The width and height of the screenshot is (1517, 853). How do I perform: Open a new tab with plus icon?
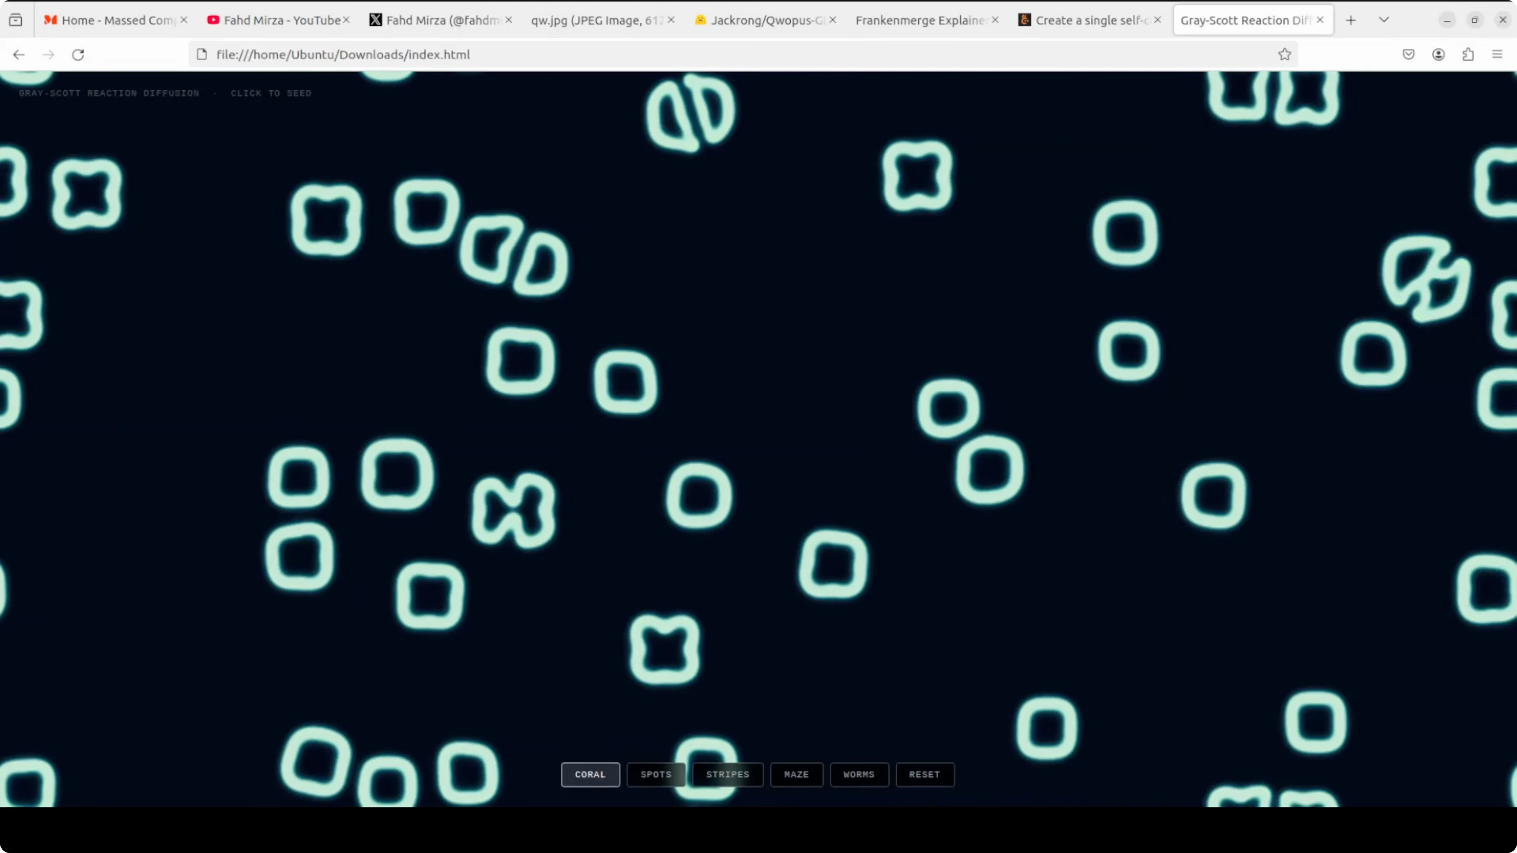[1351, 20]
